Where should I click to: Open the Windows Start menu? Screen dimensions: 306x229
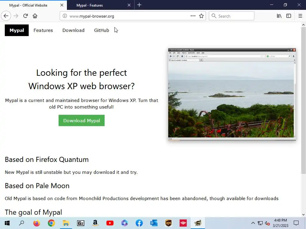7,223
